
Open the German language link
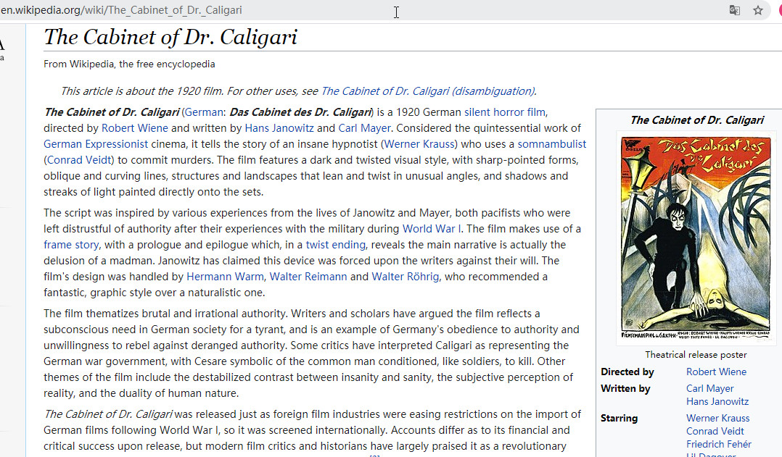click(x=204, y=112)
